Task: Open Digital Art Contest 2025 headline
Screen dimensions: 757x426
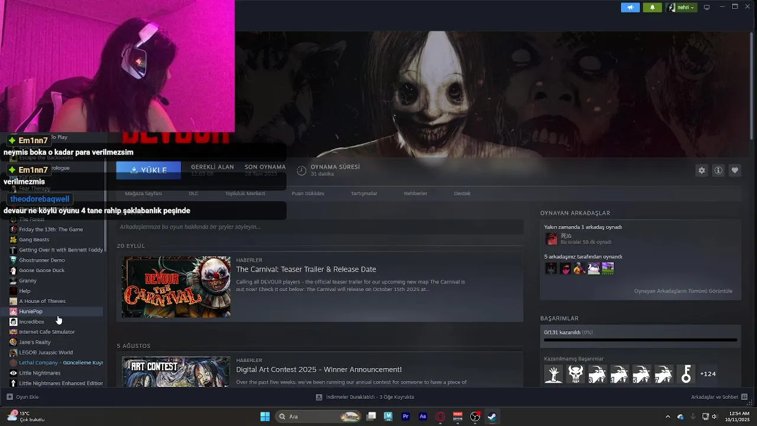Action: point(319,370)
